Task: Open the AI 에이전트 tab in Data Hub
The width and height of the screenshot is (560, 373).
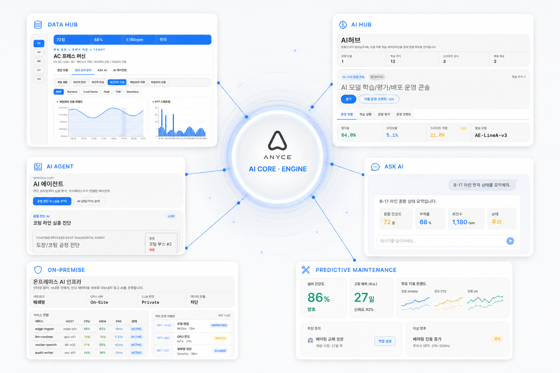Action: point(120,70)
